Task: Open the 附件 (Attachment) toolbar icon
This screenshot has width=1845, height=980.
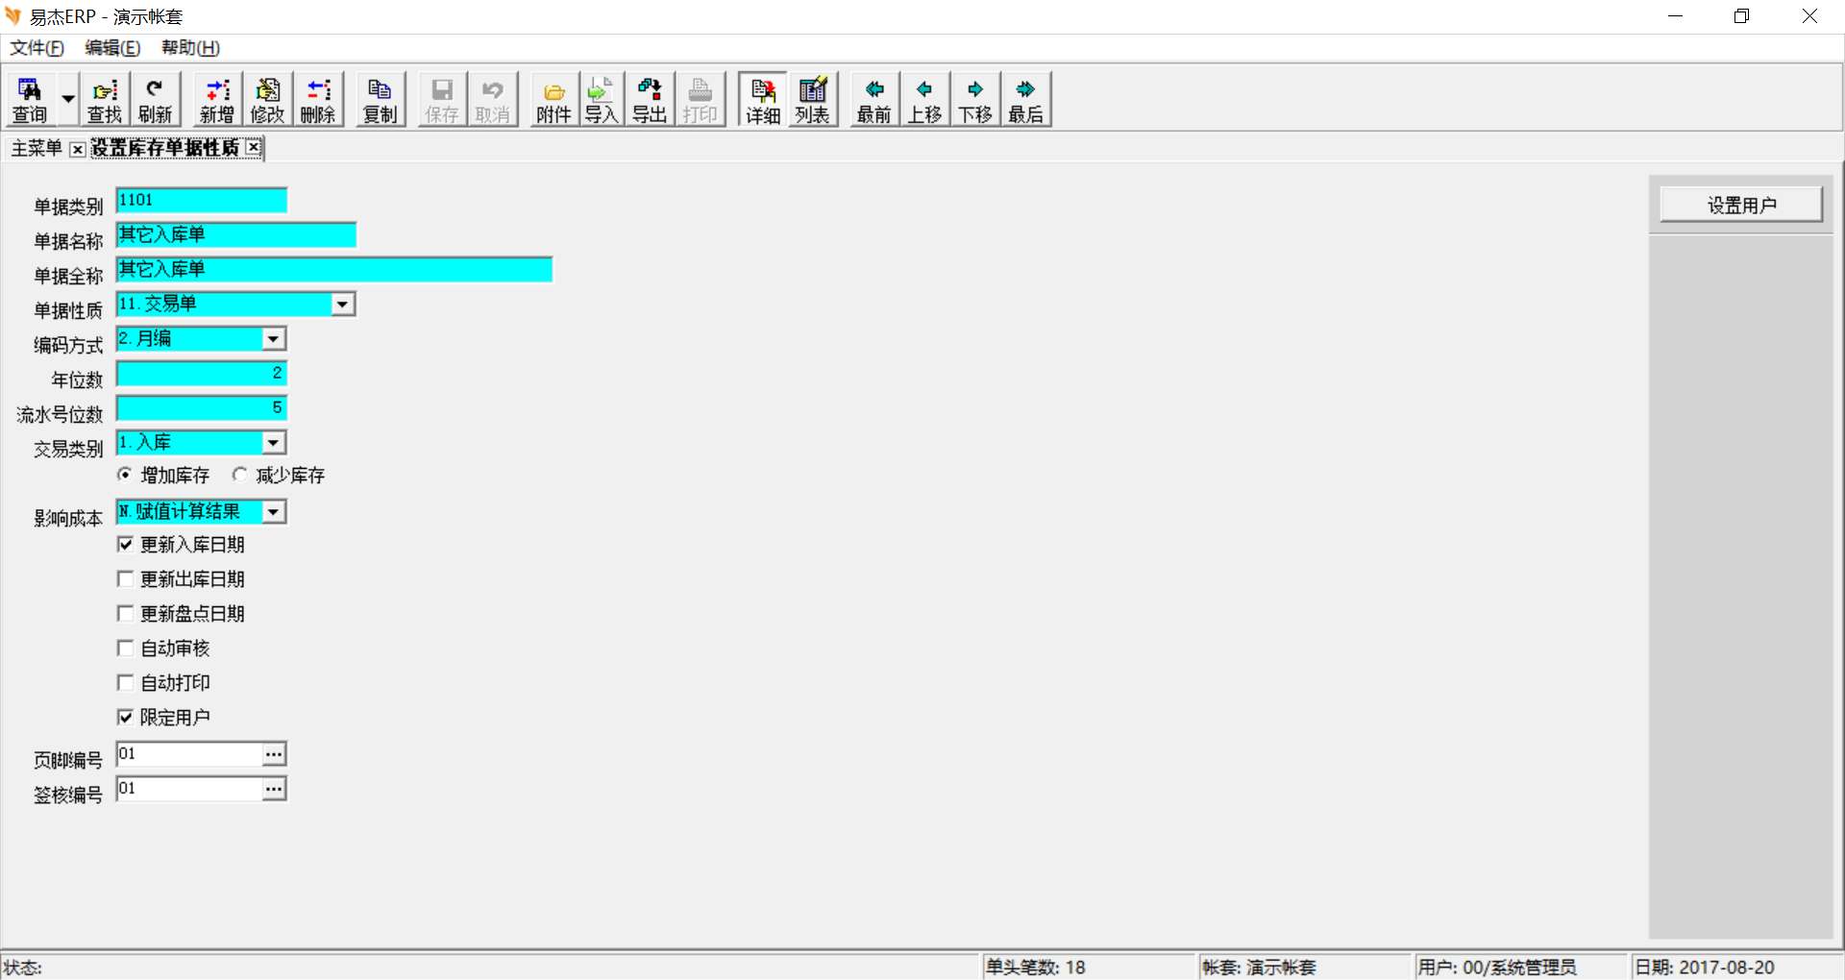Action: click(553, 99)
